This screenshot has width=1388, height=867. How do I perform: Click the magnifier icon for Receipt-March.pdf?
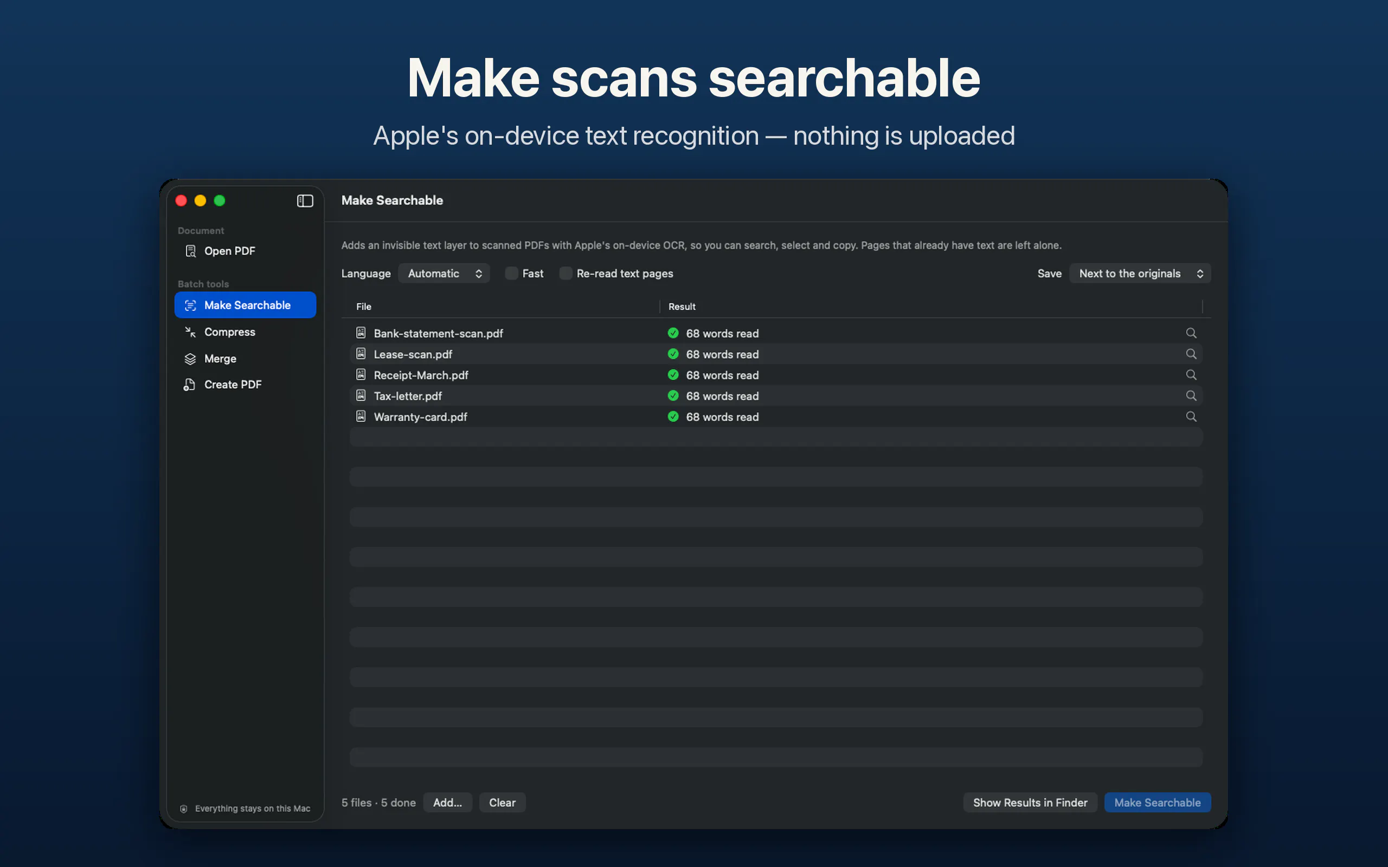[x=1191, y=374]
